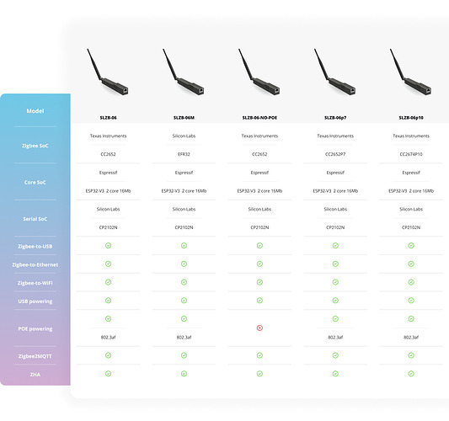The image size is (449, 421).
Task: Select the POE powering row label
Action: pyautogui.click(x=35, y=329)
